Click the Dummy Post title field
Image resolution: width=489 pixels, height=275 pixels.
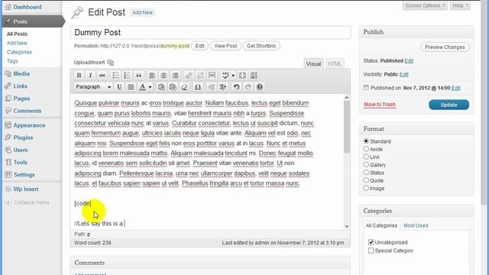click(211, 32)
